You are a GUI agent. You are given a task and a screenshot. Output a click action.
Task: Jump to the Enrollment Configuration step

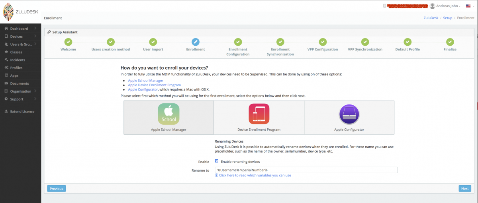(238, 42)
